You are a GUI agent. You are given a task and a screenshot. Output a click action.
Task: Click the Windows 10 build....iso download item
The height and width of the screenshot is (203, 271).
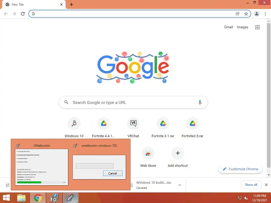click(154, 185)
